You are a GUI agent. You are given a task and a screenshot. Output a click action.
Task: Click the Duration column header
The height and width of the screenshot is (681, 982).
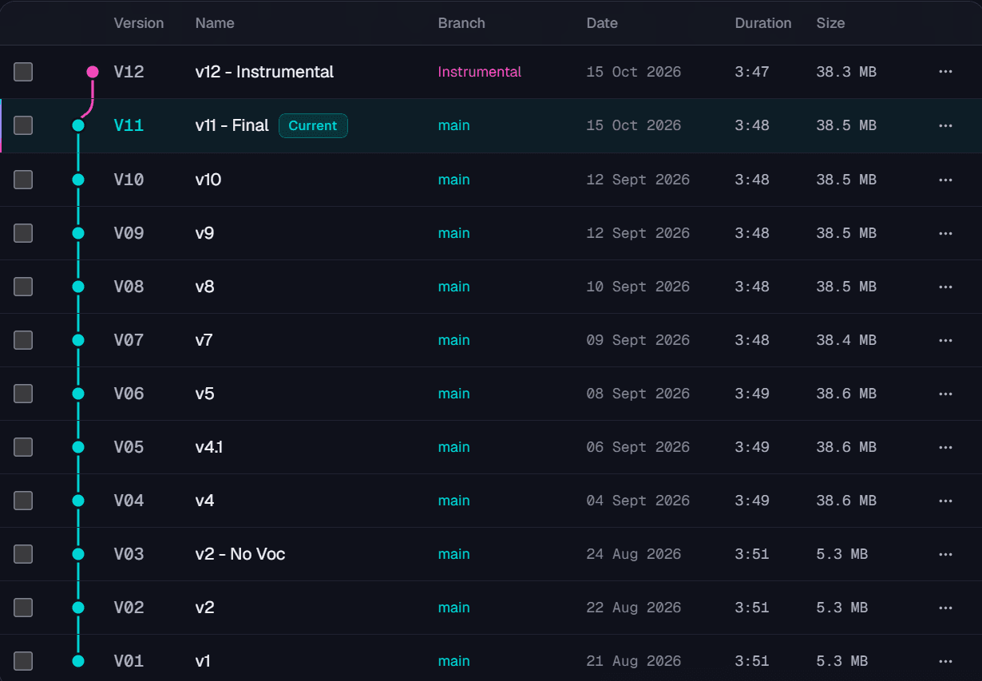tap(763, 23)
